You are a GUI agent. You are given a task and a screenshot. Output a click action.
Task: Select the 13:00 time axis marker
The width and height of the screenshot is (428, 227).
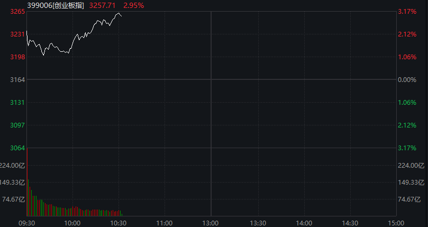click(211, 223)
